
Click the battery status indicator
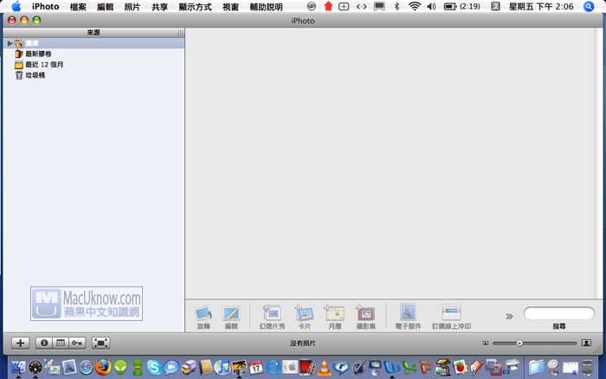[462, 6]
